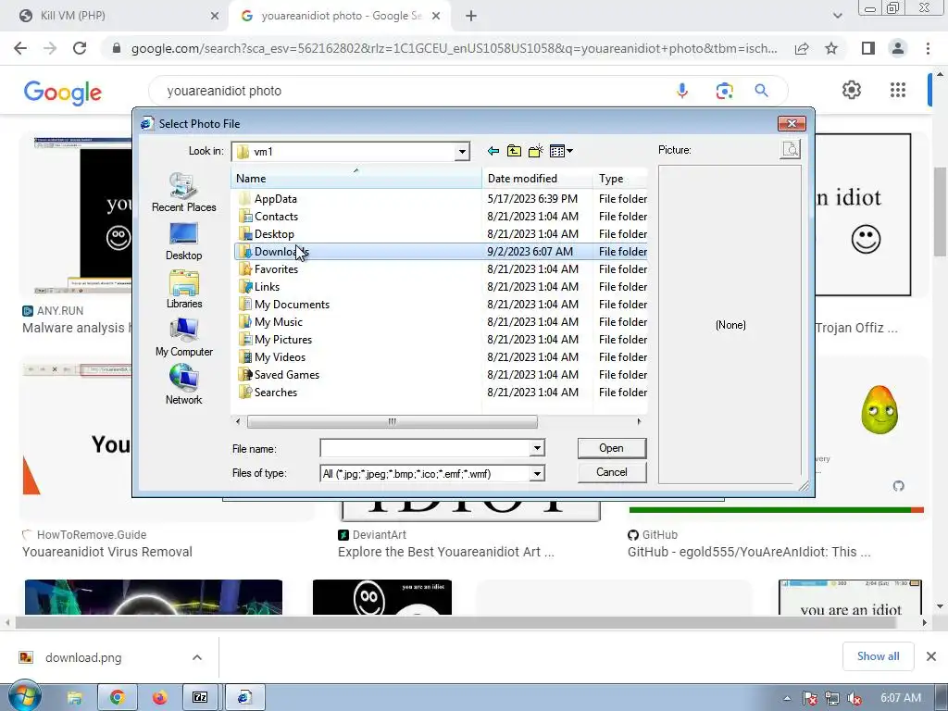Image resolution: width=948 pixels, height=711 pixels.
Task: Create a new folder in dialog
Action: (536, 151)
